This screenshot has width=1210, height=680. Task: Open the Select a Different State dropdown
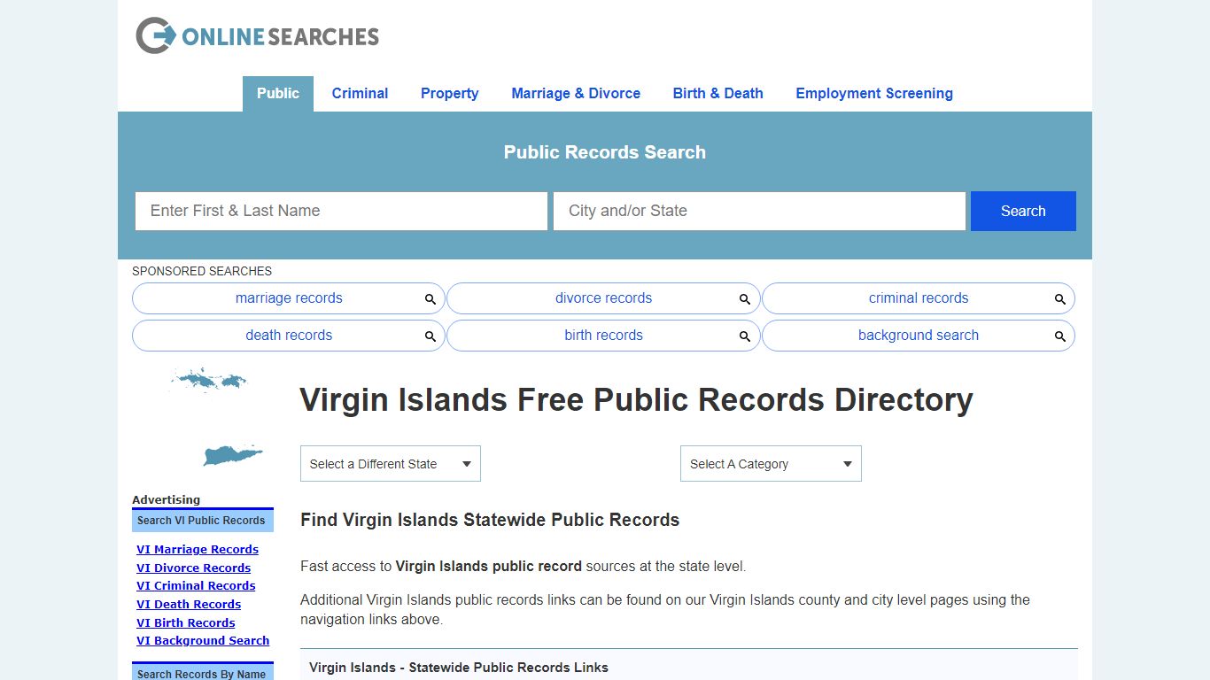tap(391, 464)
